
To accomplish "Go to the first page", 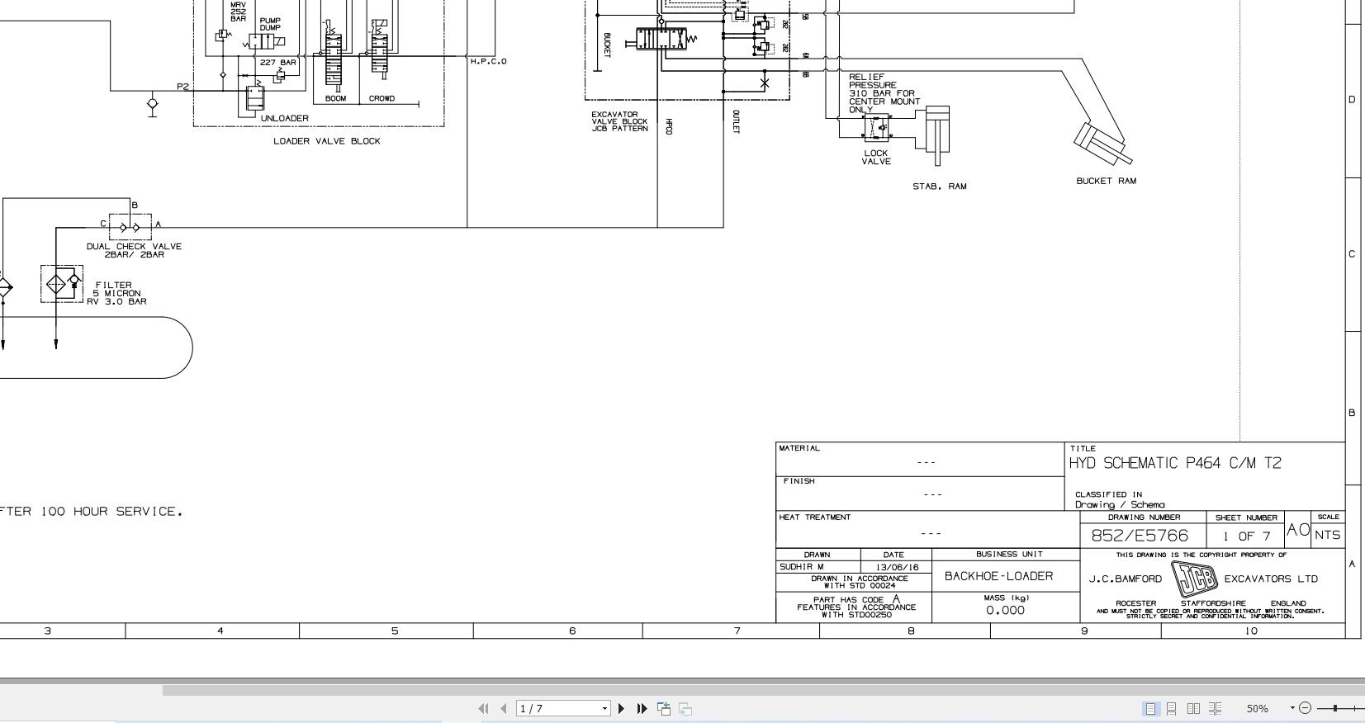I will [x=483, y=708].
